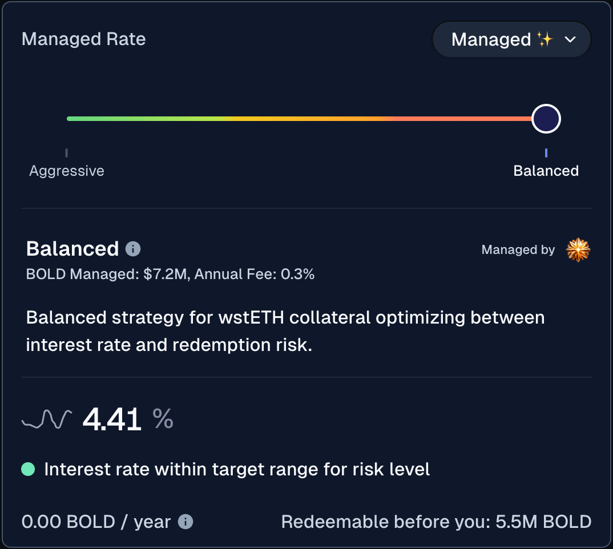This screenshot has width=613, height=549.
Task: Click the BOLD Managed and Annual Fee line
Action: pyautogui.click(x=170, y=274)
